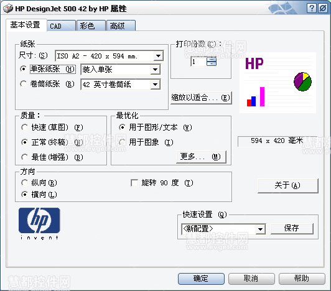This screenshot has width=331, height=291.
Task: Open the 彩色 tab
Action: pyautogui.click(x=91, y=25)
